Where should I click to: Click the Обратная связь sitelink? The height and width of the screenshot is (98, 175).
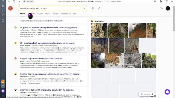[x=34, y=83]
